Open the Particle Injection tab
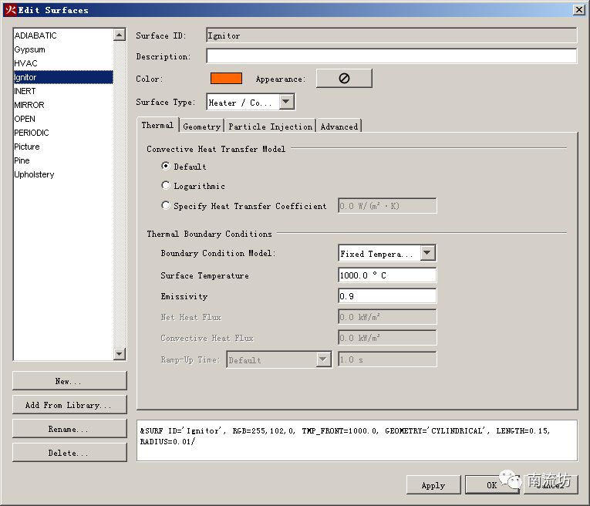 coord(270,126)
